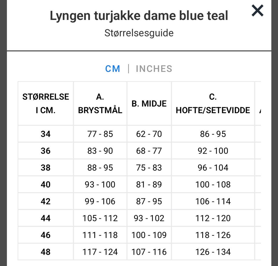The image size is (278, 266).
Task: Click the Størrelsesguide subtitle text
Action: [139, 33]
